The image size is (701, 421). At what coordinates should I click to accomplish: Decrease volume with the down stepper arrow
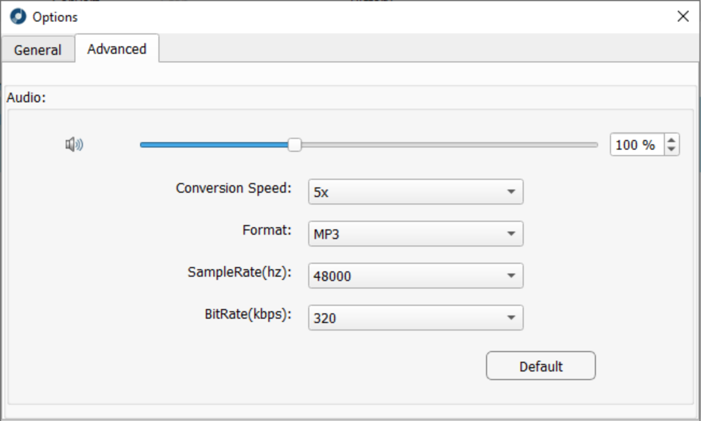(x=671, y=149)
